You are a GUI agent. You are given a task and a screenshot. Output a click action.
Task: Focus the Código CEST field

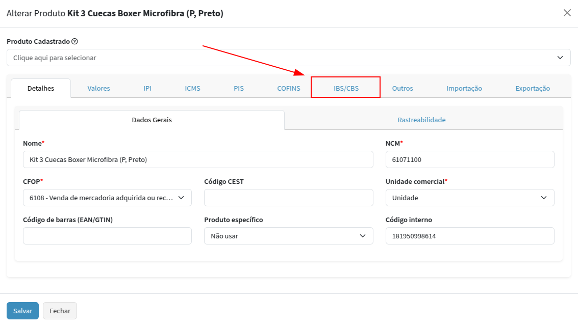click(x=288, y=198)
